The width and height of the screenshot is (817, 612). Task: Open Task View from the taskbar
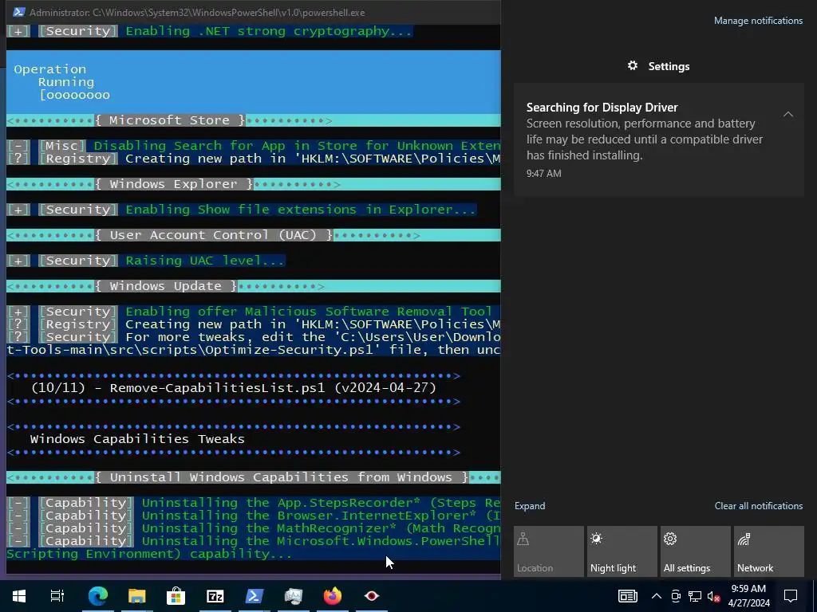click(57, 596)
